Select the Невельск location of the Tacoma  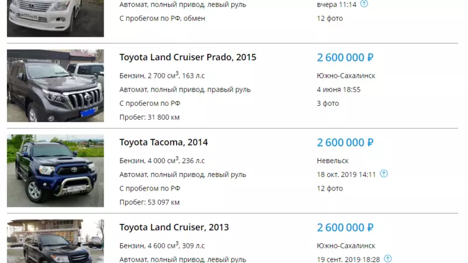pyautogui.click(x=333, y=160)
